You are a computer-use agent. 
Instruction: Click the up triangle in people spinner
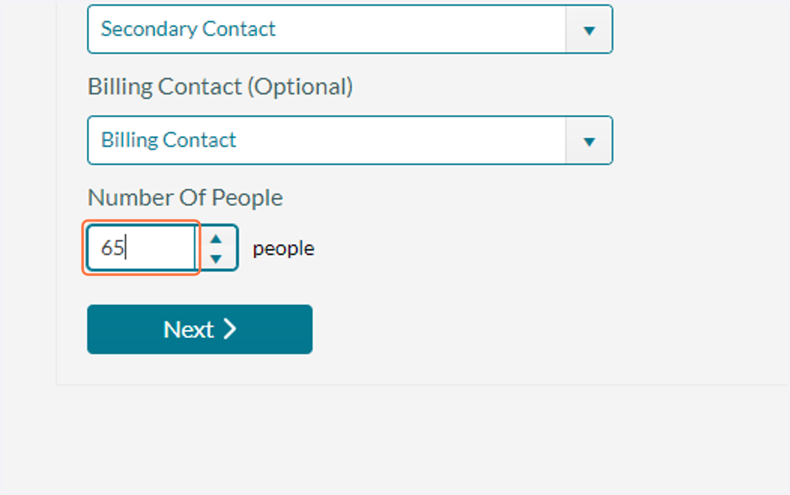[216, 239]
